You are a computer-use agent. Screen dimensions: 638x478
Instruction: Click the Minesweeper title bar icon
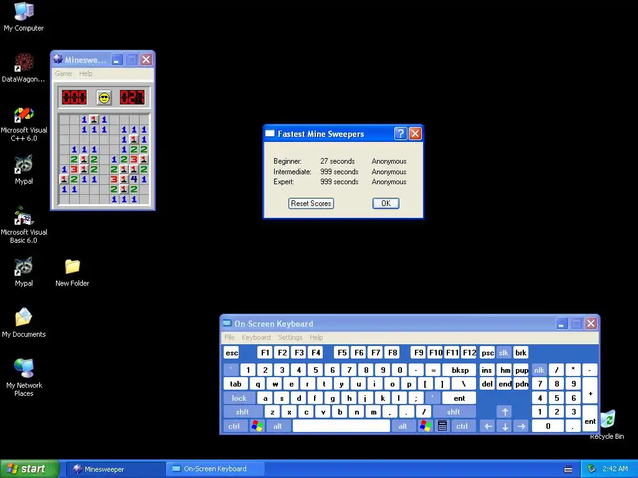[x=58, y=59]
